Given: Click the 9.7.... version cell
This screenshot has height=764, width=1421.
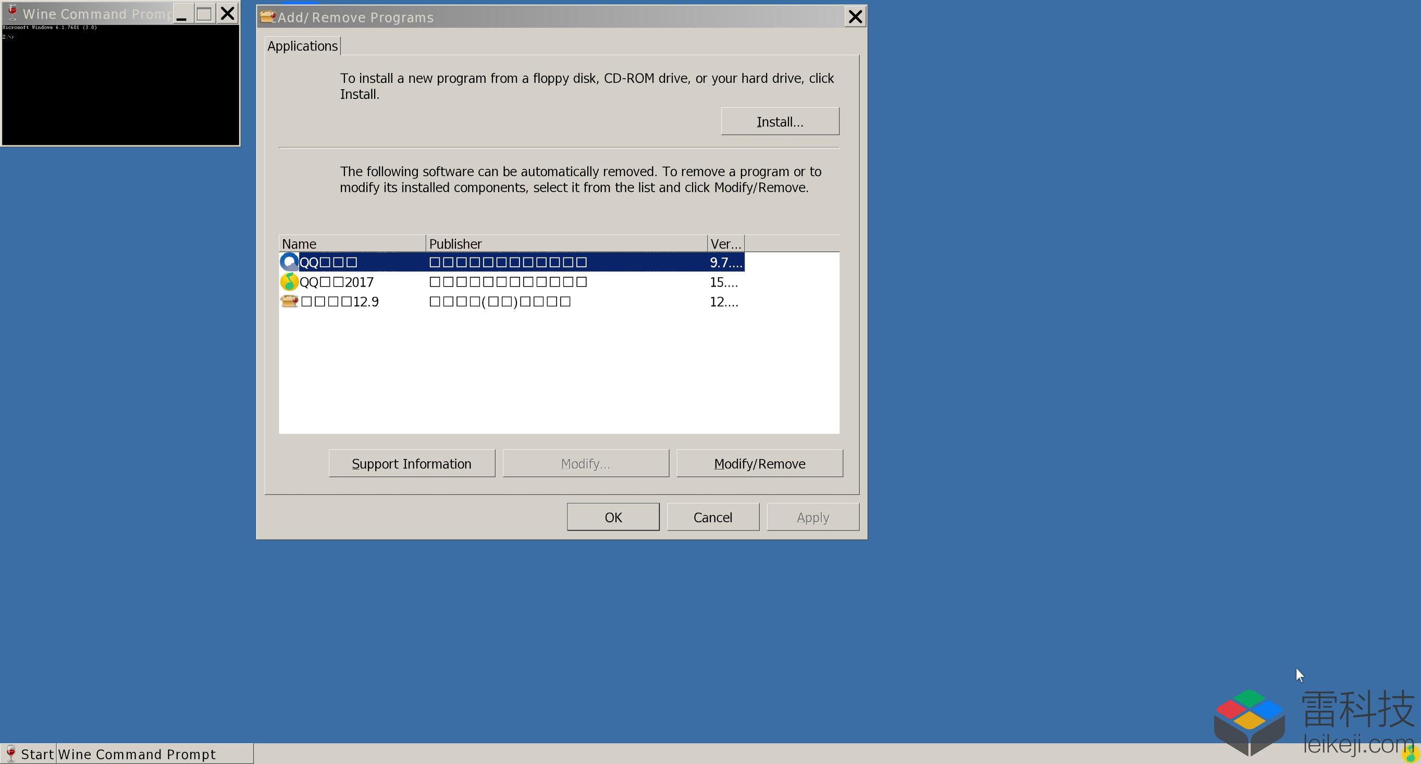Looking at the screenshot, I should 725,262.
